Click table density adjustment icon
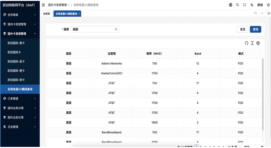 pyautogui.click(x=252, y=43)
